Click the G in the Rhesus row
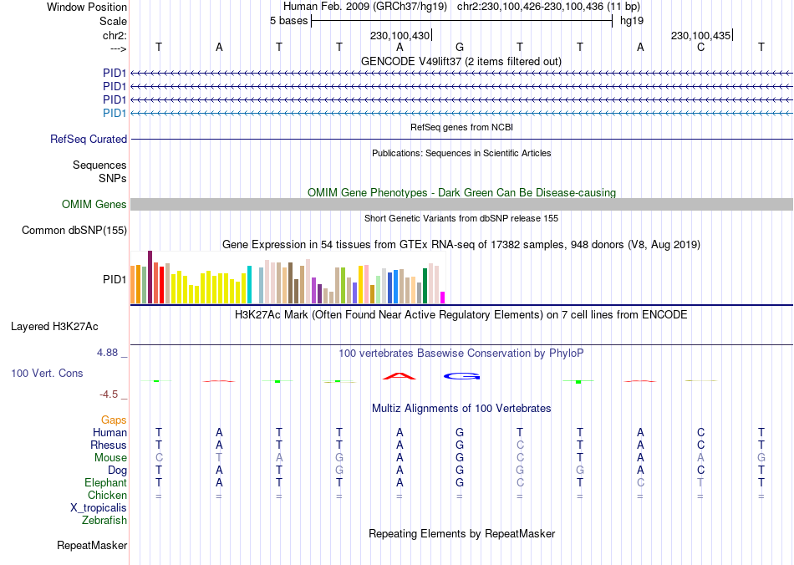The image size is (794, 565). pyautogui.click(x=460, y=445)
